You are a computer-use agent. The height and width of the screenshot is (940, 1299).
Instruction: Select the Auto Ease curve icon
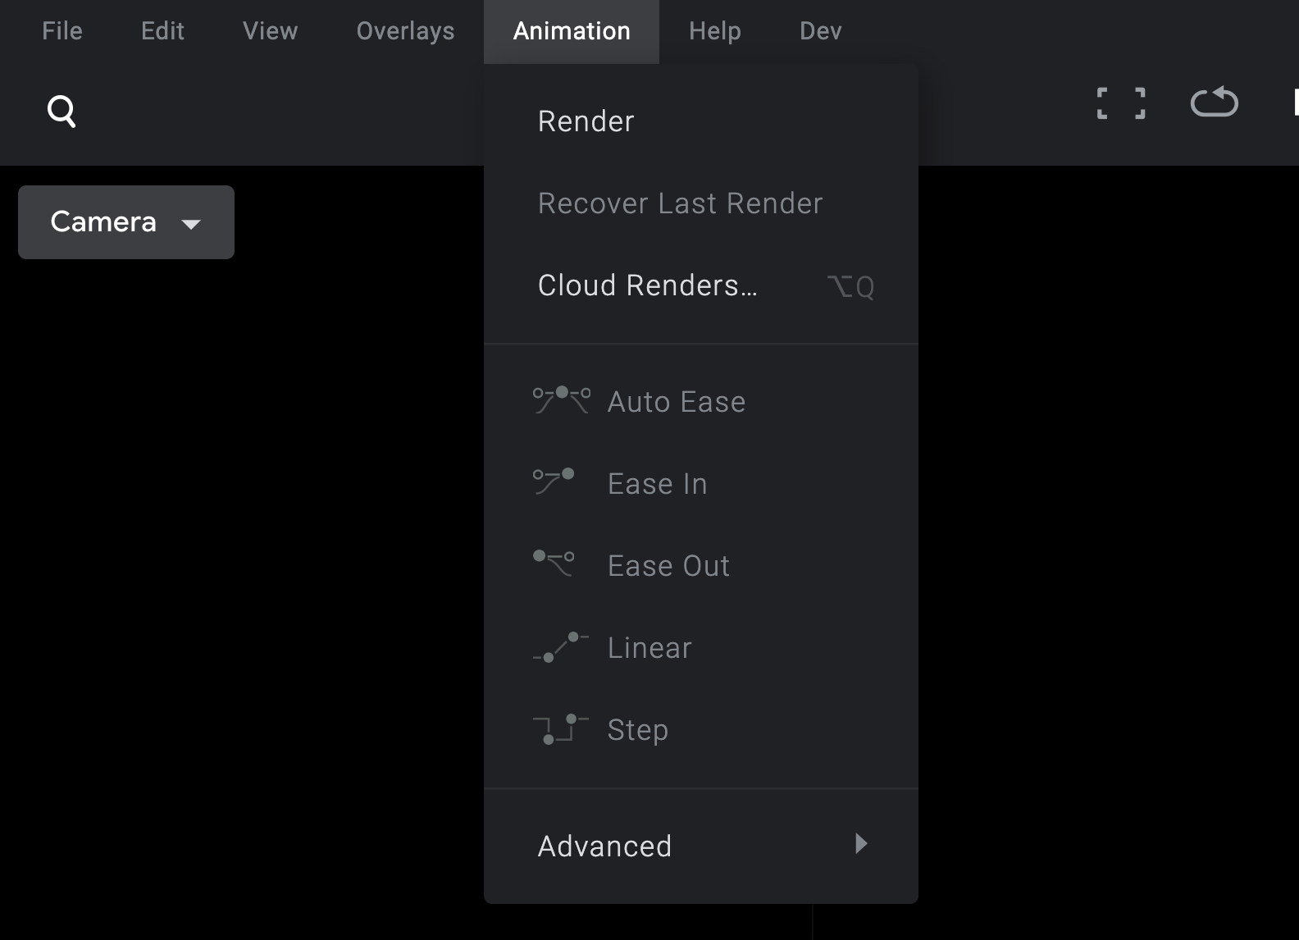(561, 400)
